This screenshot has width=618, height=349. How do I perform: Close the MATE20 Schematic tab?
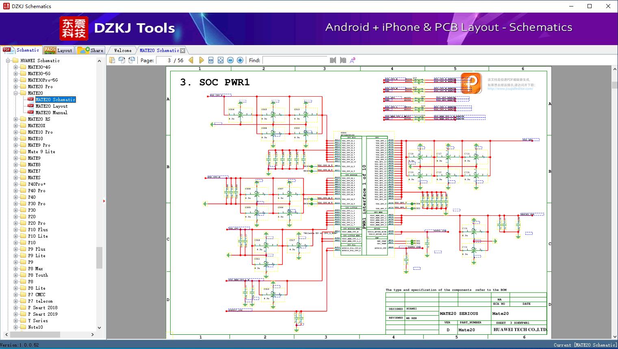coord(183,50)
